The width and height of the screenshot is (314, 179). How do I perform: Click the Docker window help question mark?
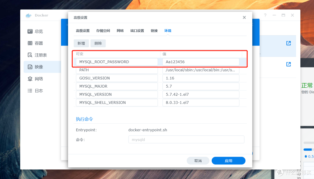click(x=265, y=15)
